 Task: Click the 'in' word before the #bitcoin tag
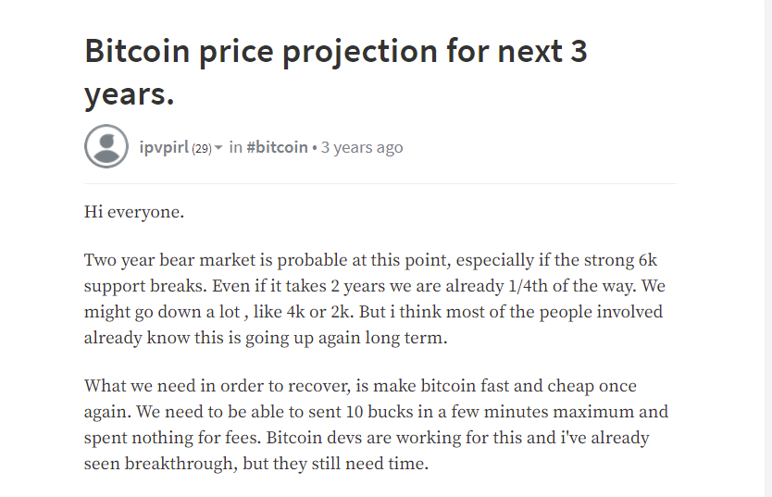[235, 147]
